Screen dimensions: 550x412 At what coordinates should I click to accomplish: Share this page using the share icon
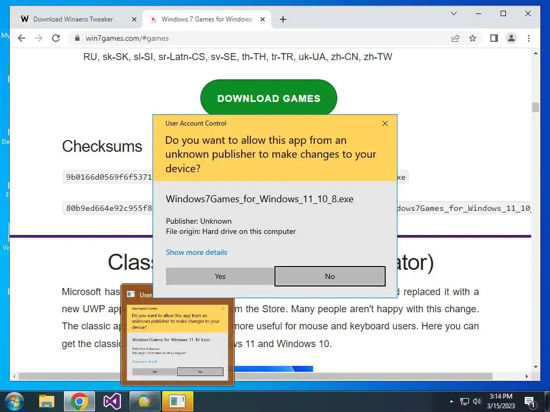click(455, 38)
